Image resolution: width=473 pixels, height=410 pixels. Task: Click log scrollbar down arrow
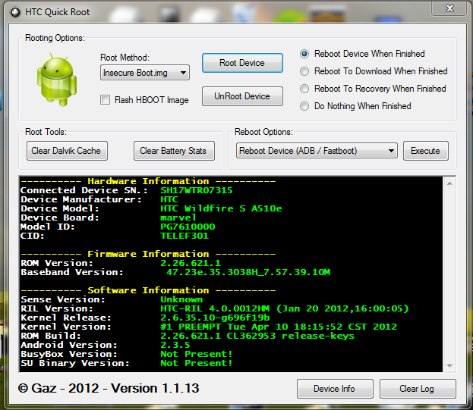click(449, 366)
